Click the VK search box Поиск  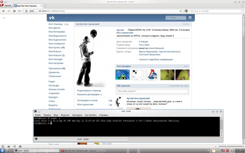point(176,18)
